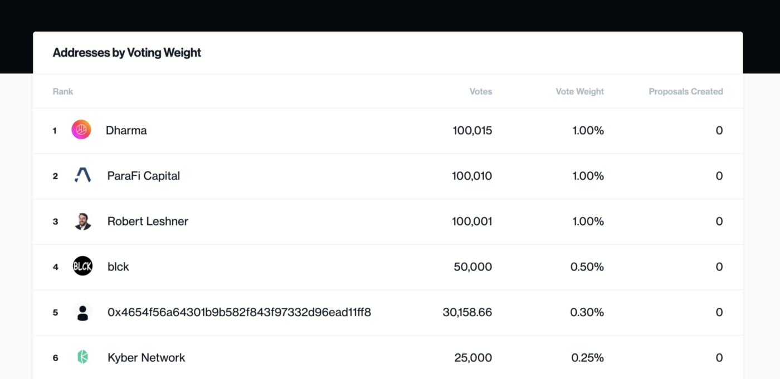The height and width of the screenshot is (379, 780).
Task: Click the Kyber Network green logo
Action: tap(82, 357)
